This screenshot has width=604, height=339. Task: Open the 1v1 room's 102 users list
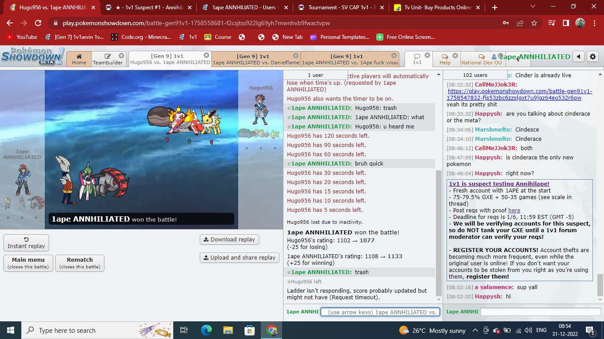coord(474,75)
